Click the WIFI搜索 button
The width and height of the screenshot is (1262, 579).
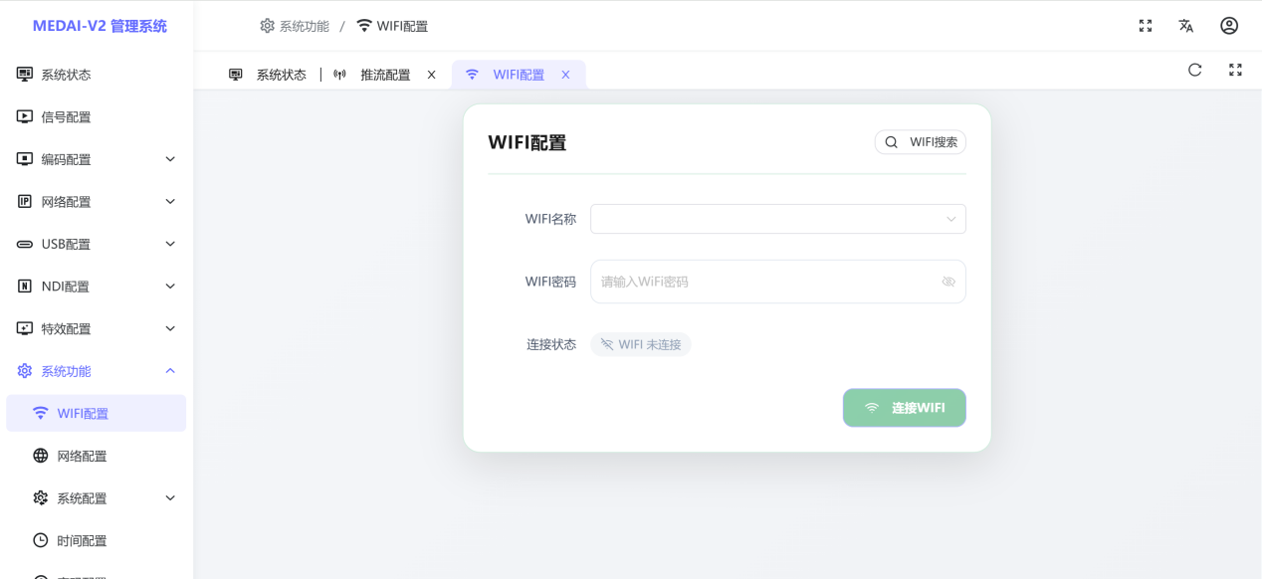[x=921, y=142]
